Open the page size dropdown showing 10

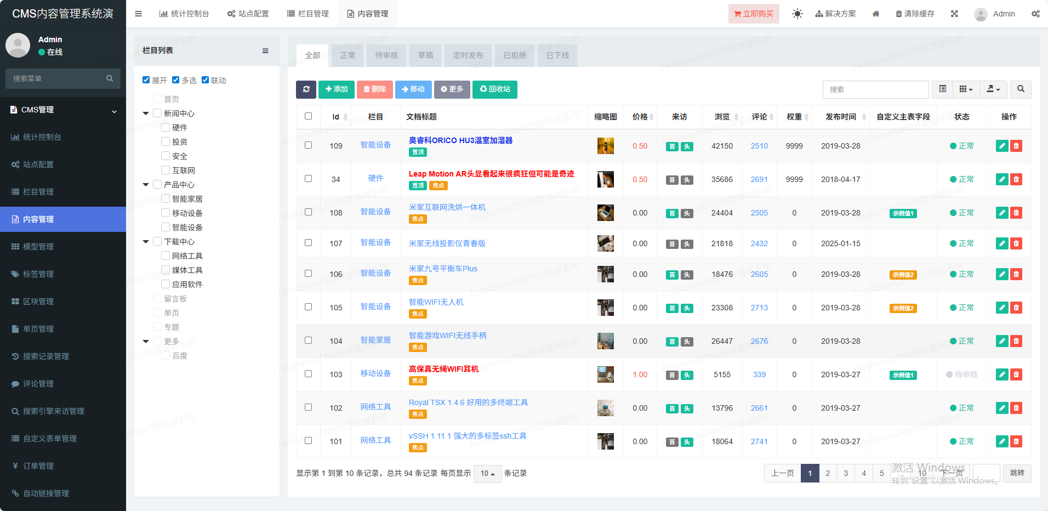[487, 473]
